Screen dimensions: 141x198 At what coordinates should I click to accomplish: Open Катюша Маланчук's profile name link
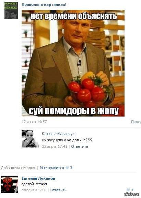(58, 134)
